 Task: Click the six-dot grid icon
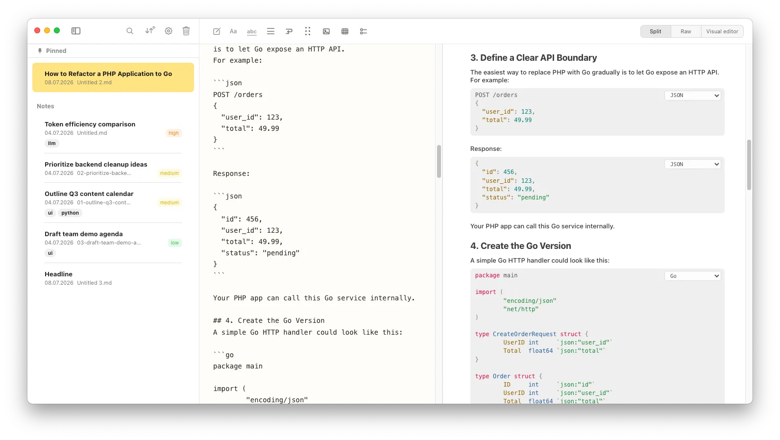[x=308, y=31]
